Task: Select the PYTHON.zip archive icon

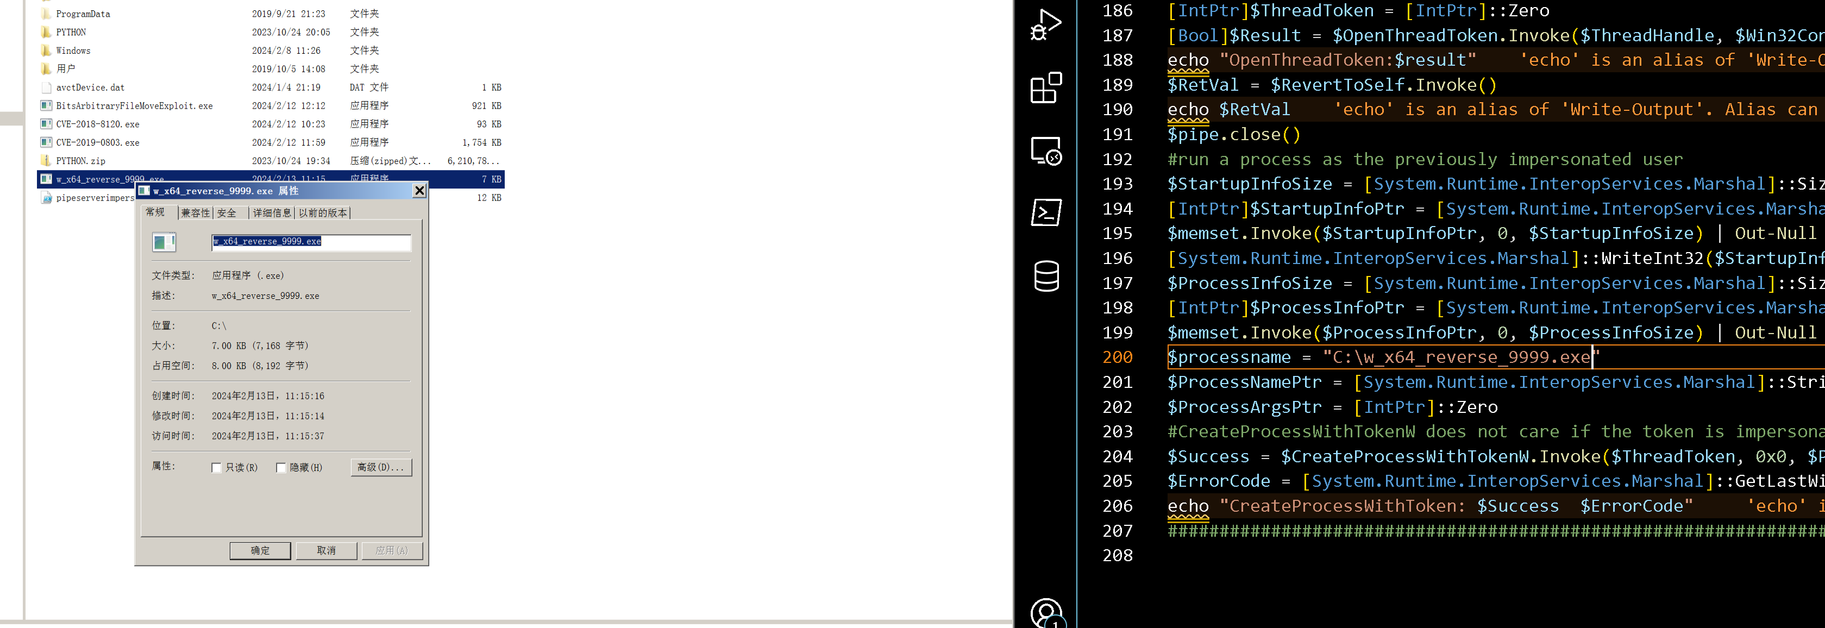Action: (46, 161)
